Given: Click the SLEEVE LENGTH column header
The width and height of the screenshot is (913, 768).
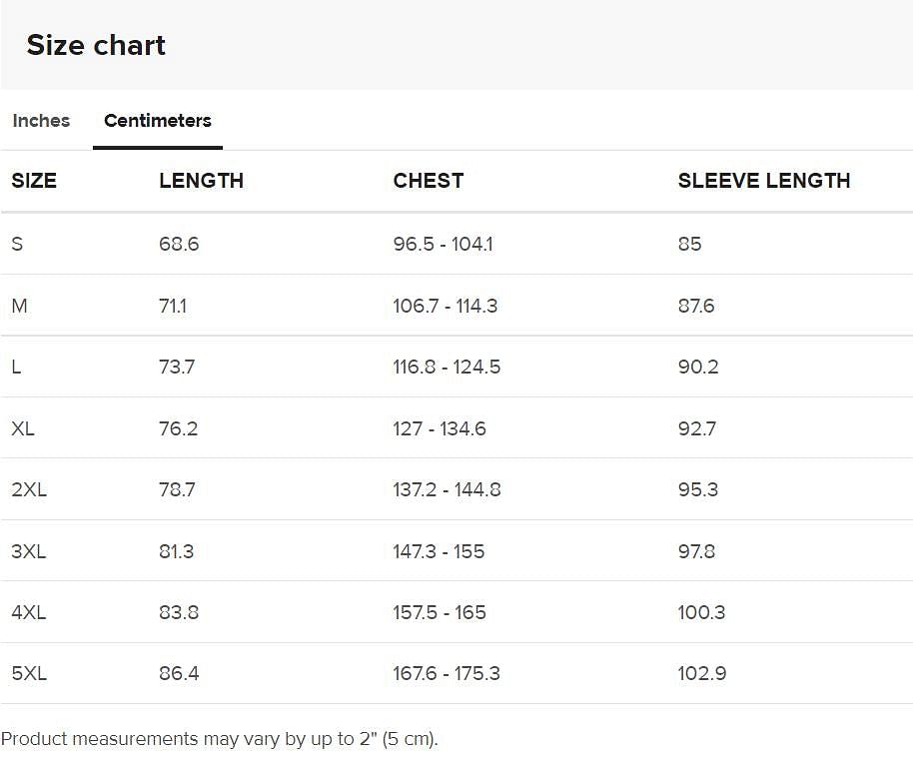Looking at the screenshot, I should point(764,181).
